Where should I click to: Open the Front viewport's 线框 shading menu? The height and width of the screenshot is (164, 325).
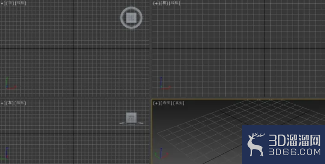tap(175, 3)
